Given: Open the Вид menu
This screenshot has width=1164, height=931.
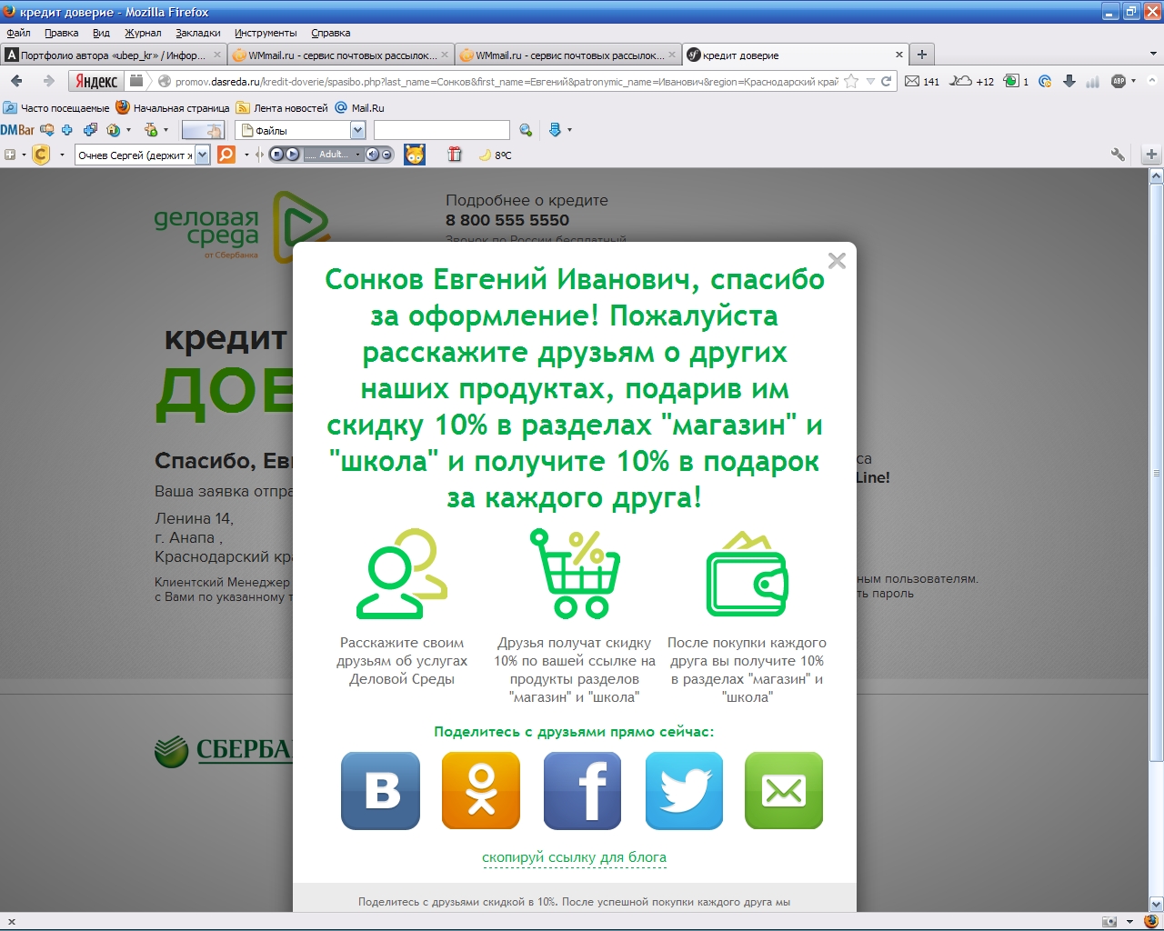Looking at the screenshot, I should 101,33.
